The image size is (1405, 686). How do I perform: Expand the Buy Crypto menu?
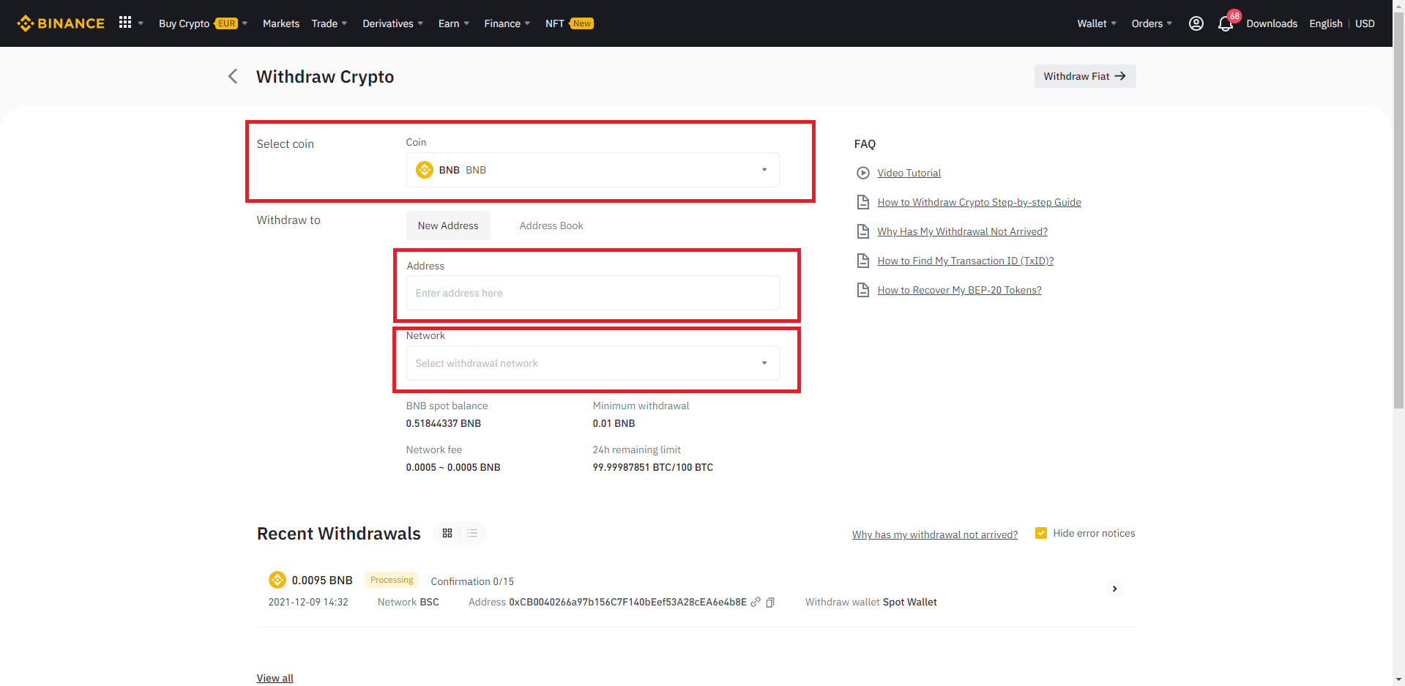203,23
